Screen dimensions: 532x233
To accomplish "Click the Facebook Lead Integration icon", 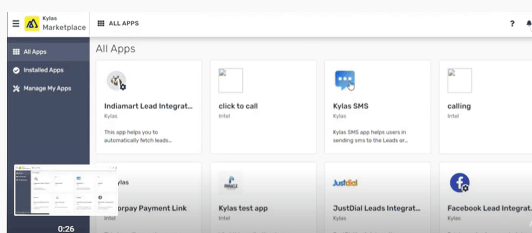I will 460,183.
